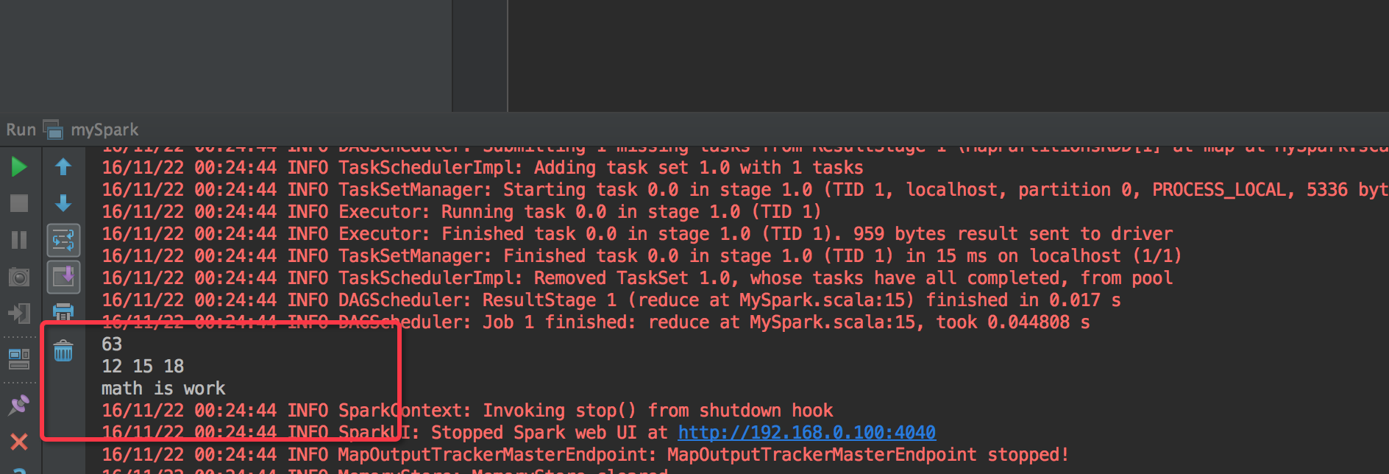The height and width of the screenshot is (474, 1389).
Task: Clear all console output with trash icon
Action: [64, 351]
